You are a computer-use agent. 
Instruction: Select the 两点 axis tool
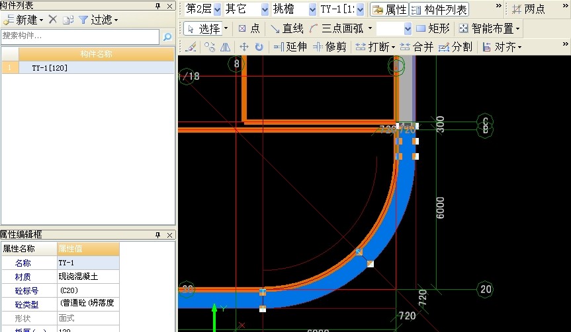click(529, 9)
